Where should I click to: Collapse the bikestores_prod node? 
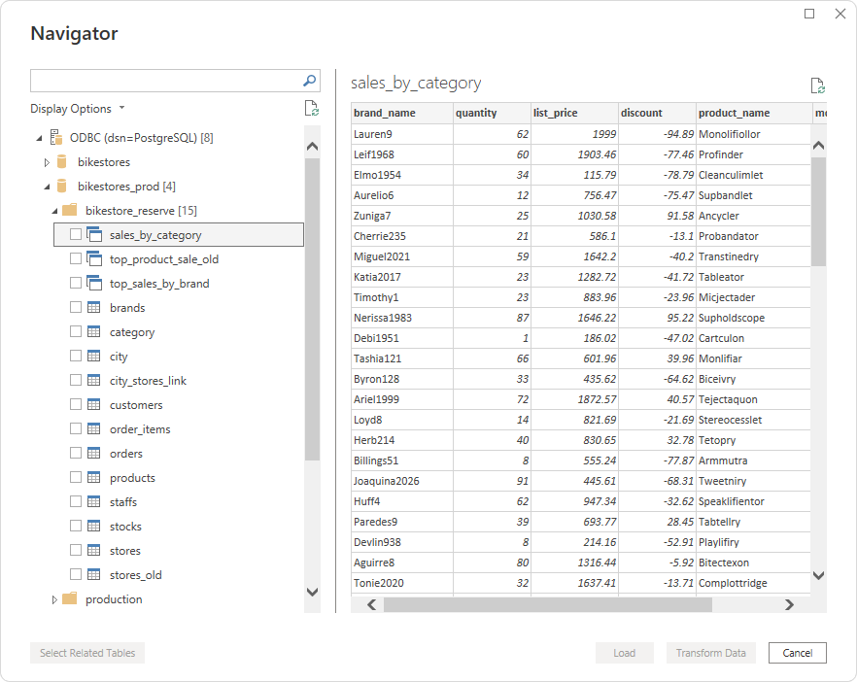point(47,187)
